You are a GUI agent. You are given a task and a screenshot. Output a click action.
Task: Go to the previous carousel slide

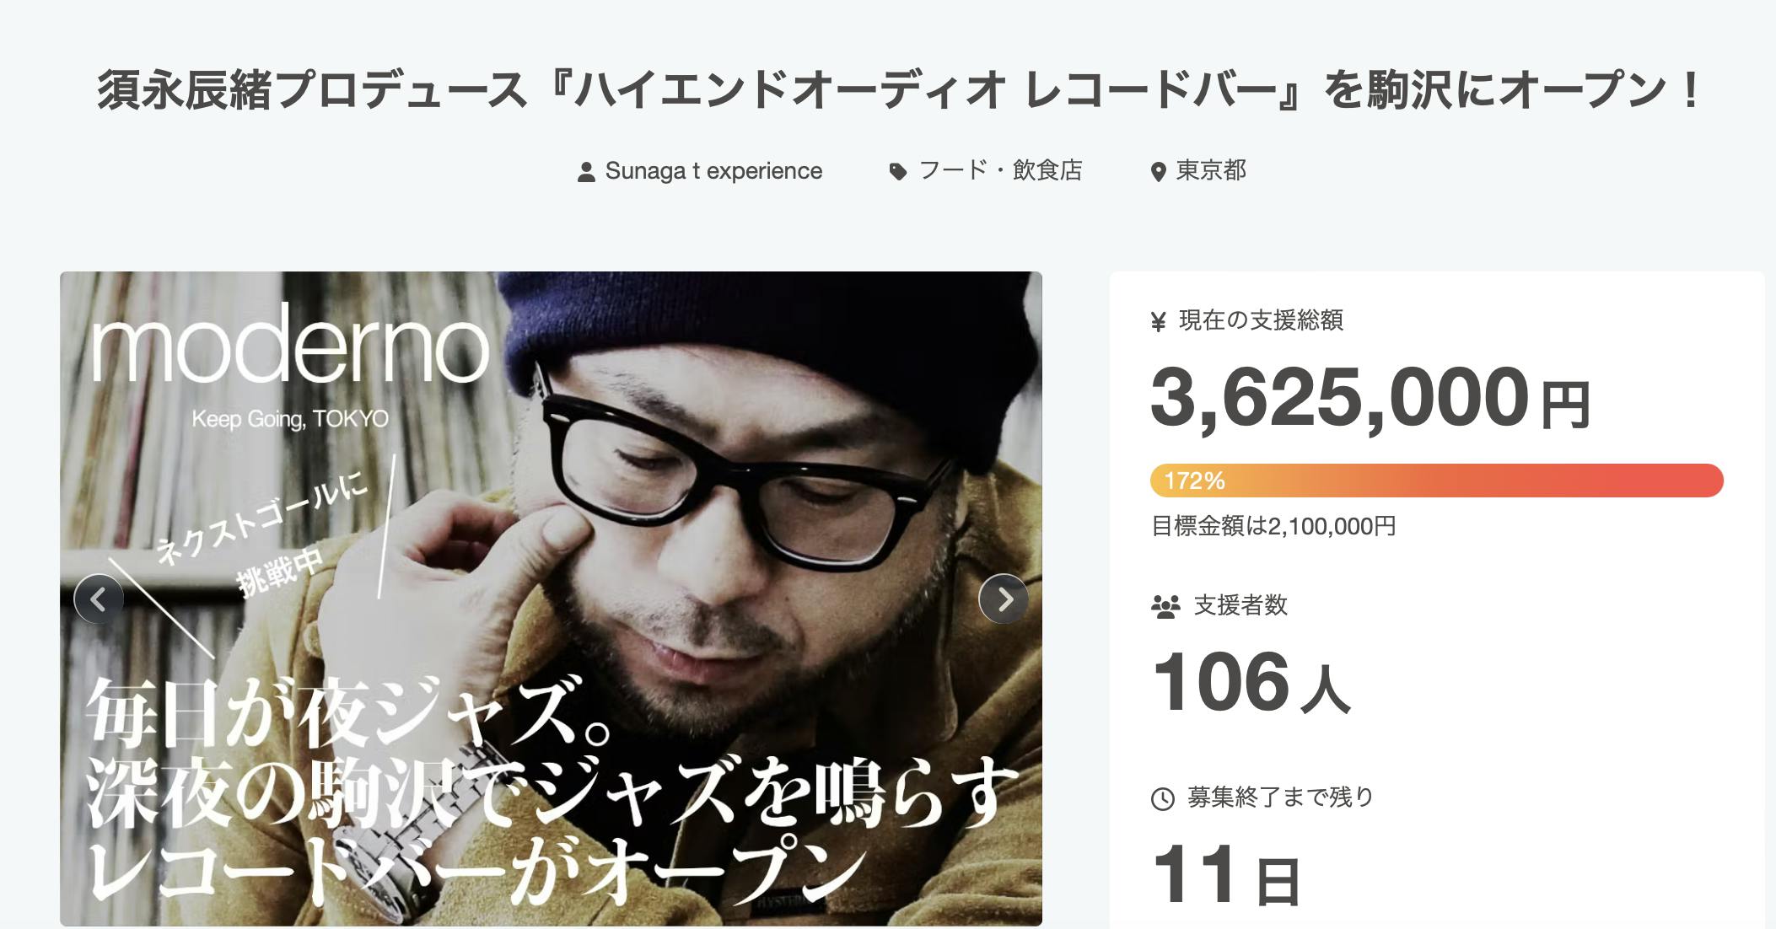click(99, 599)
